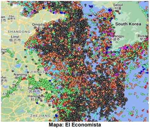
Task: Click the ANHUI province label
Action: (9, 94)
